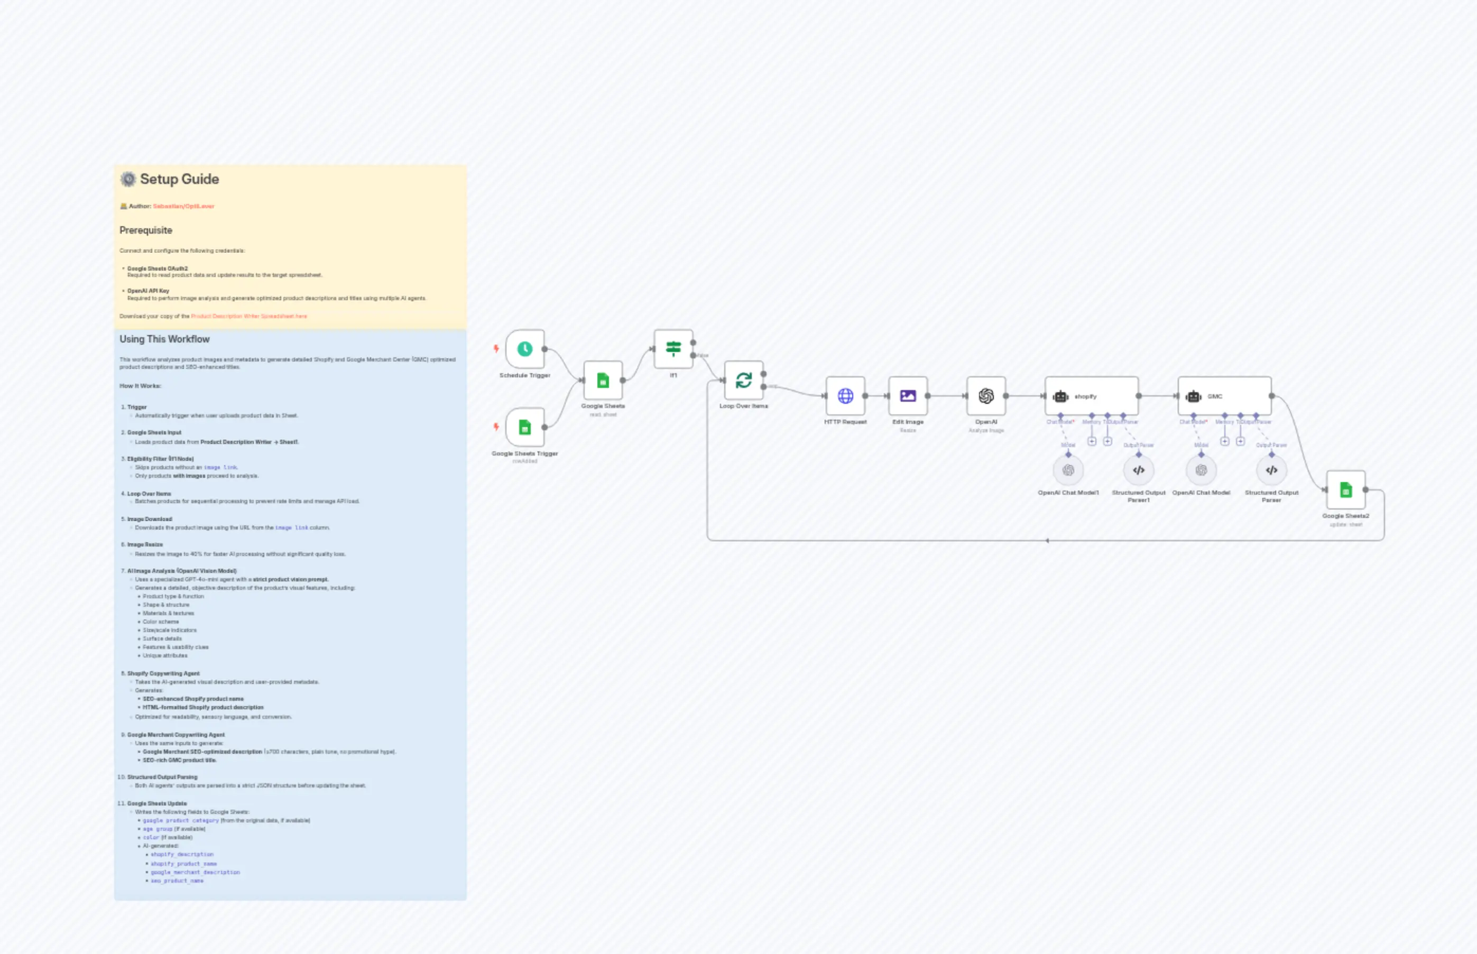Open the Loop Over Items node
Screen dimensions: 1477x954
click(x=744, y=381)
